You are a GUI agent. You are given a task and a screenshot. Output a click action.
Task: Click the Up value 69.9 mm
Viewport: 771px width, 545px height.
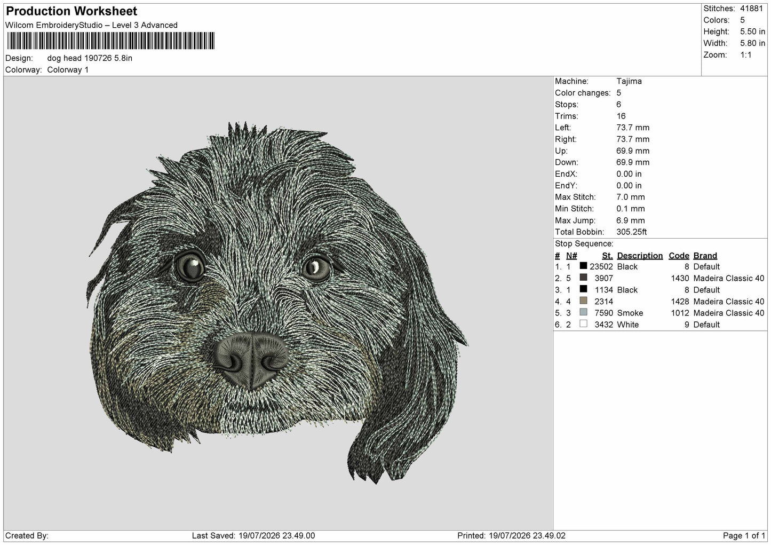(x=633, y=151)
